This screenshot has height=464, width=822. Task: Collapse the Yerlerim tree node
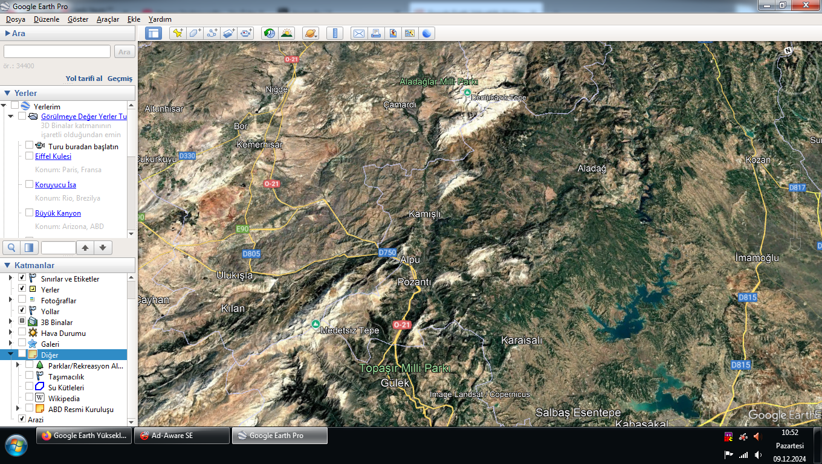pyautogui.click(x=4, y=106)
